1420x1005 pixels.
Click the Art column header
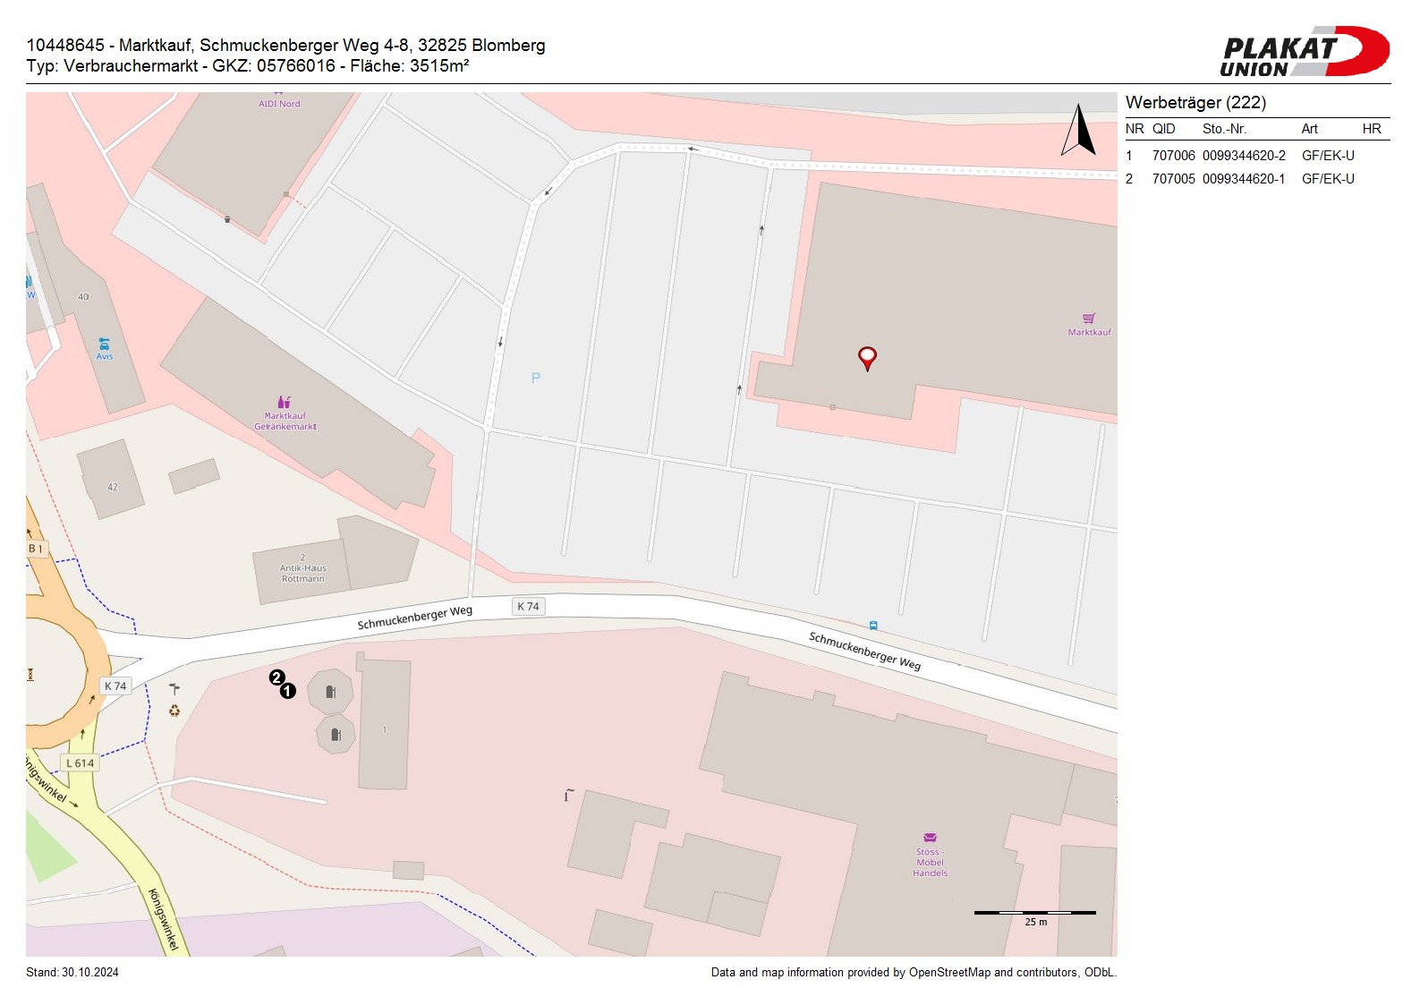[1309, 129]
